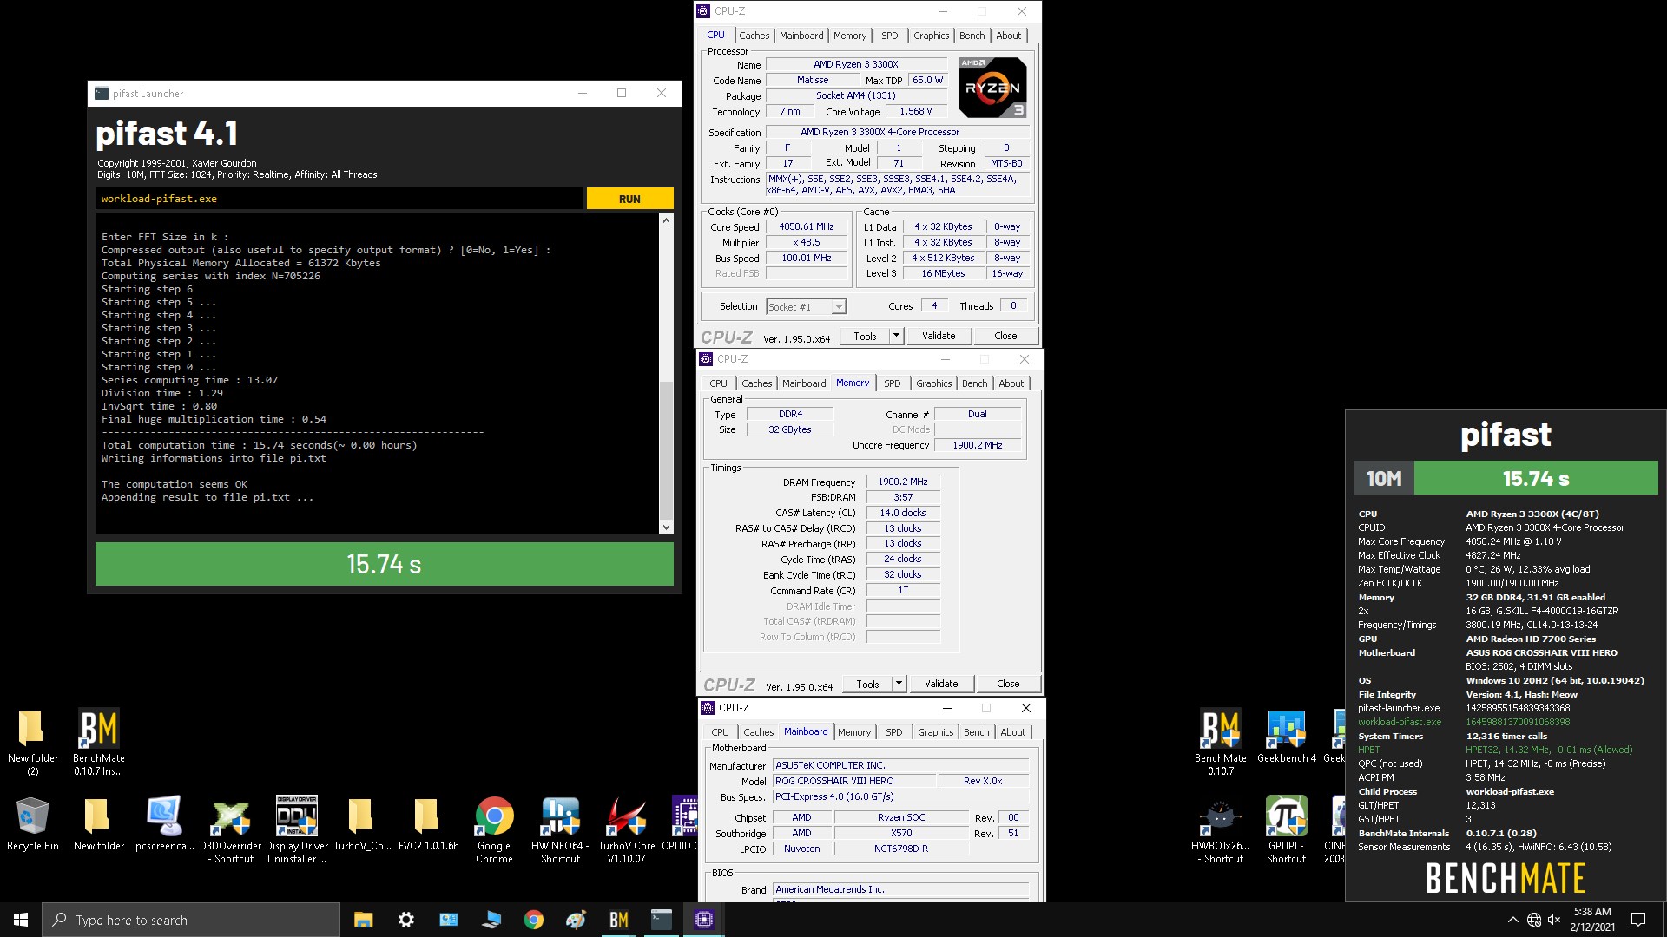Click the muted volume tray icon

tap(1554, 920)
